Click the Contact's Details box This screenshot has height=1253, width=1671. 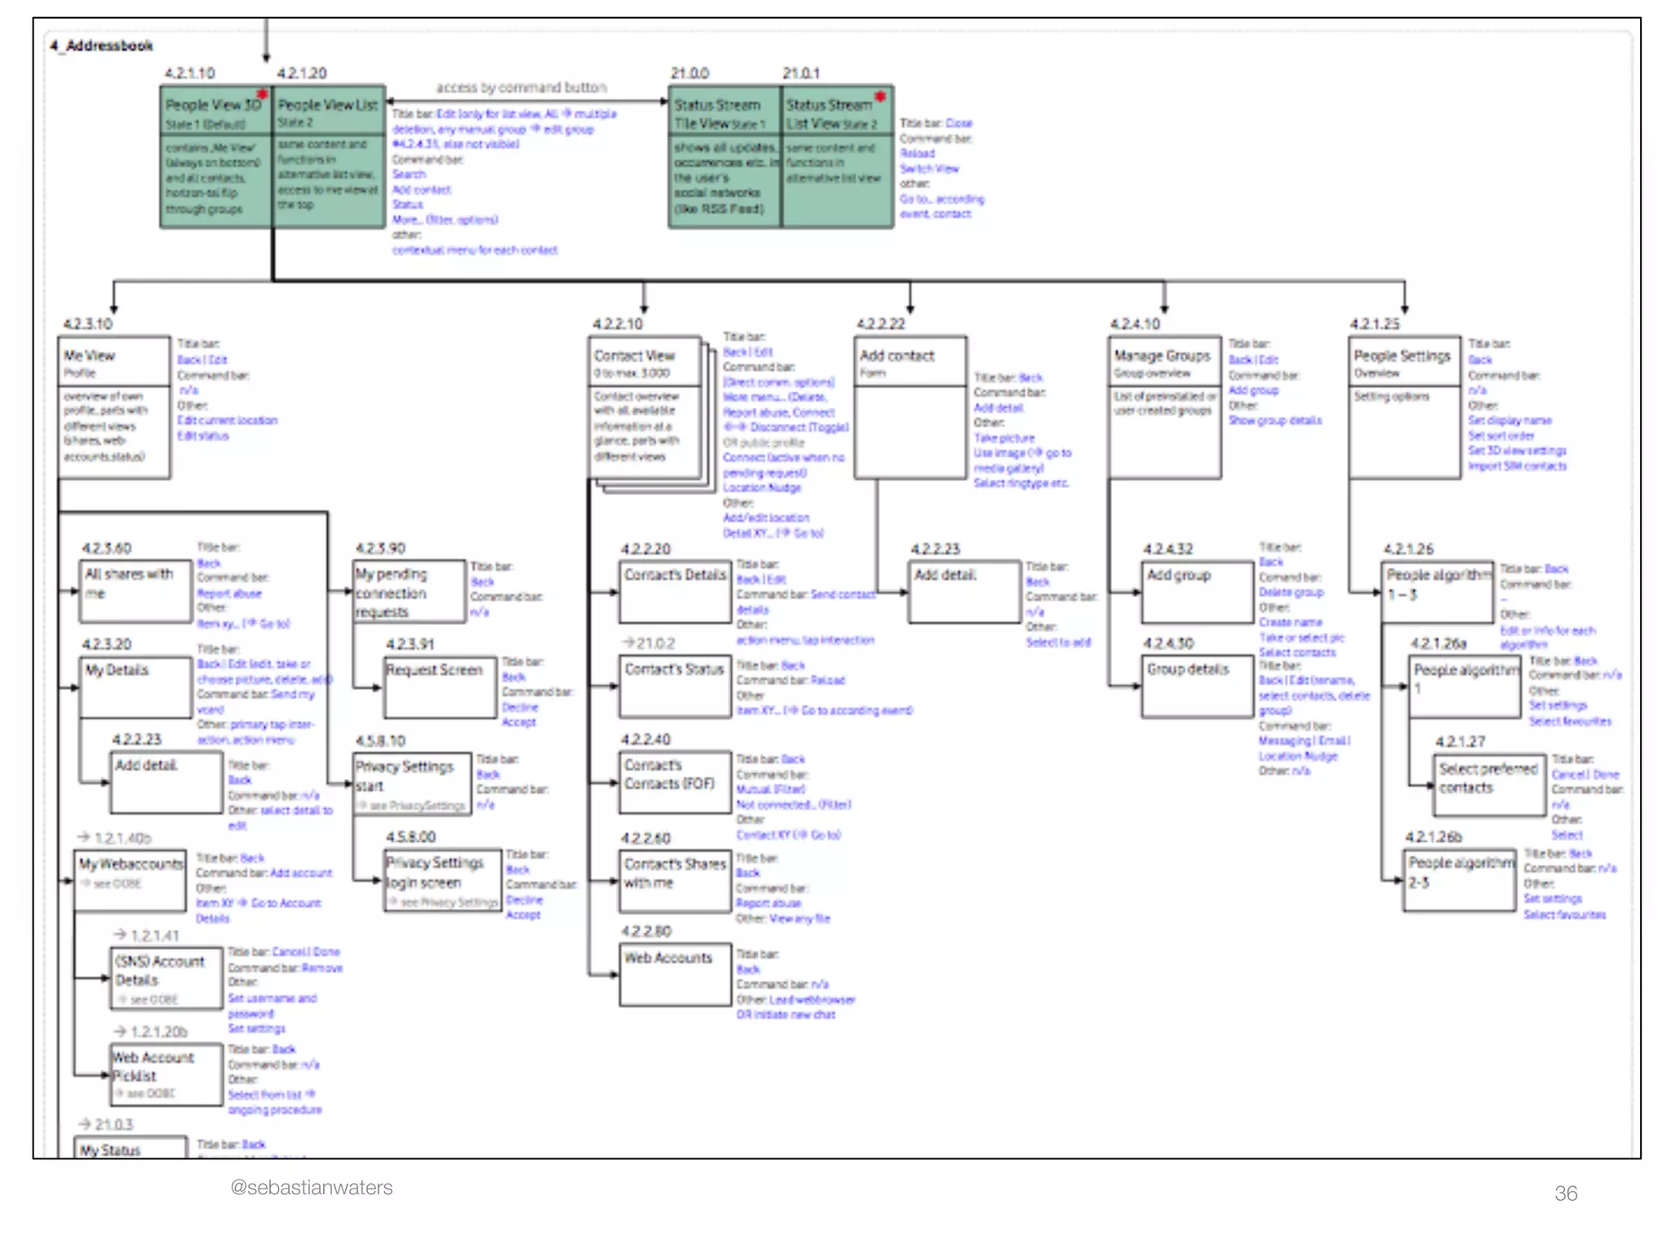[x=675, y=593]
